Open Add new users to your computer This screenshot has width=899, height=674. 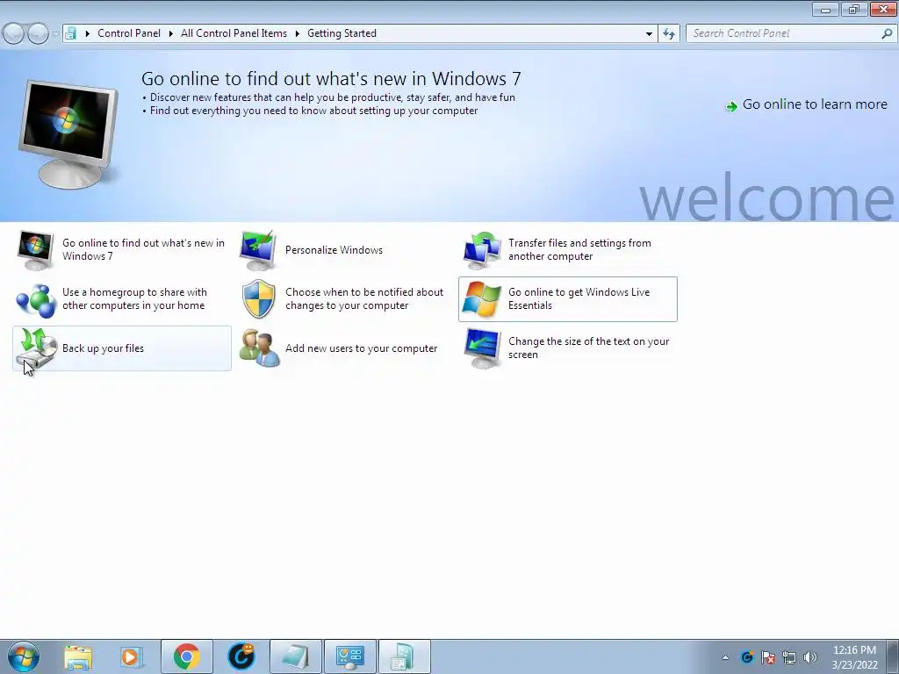(361, 348)
